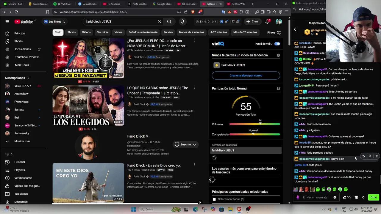The width and height of the screenshot is (381, 214).
Task: Open the account avatar menu
Action: coord(279,21)
